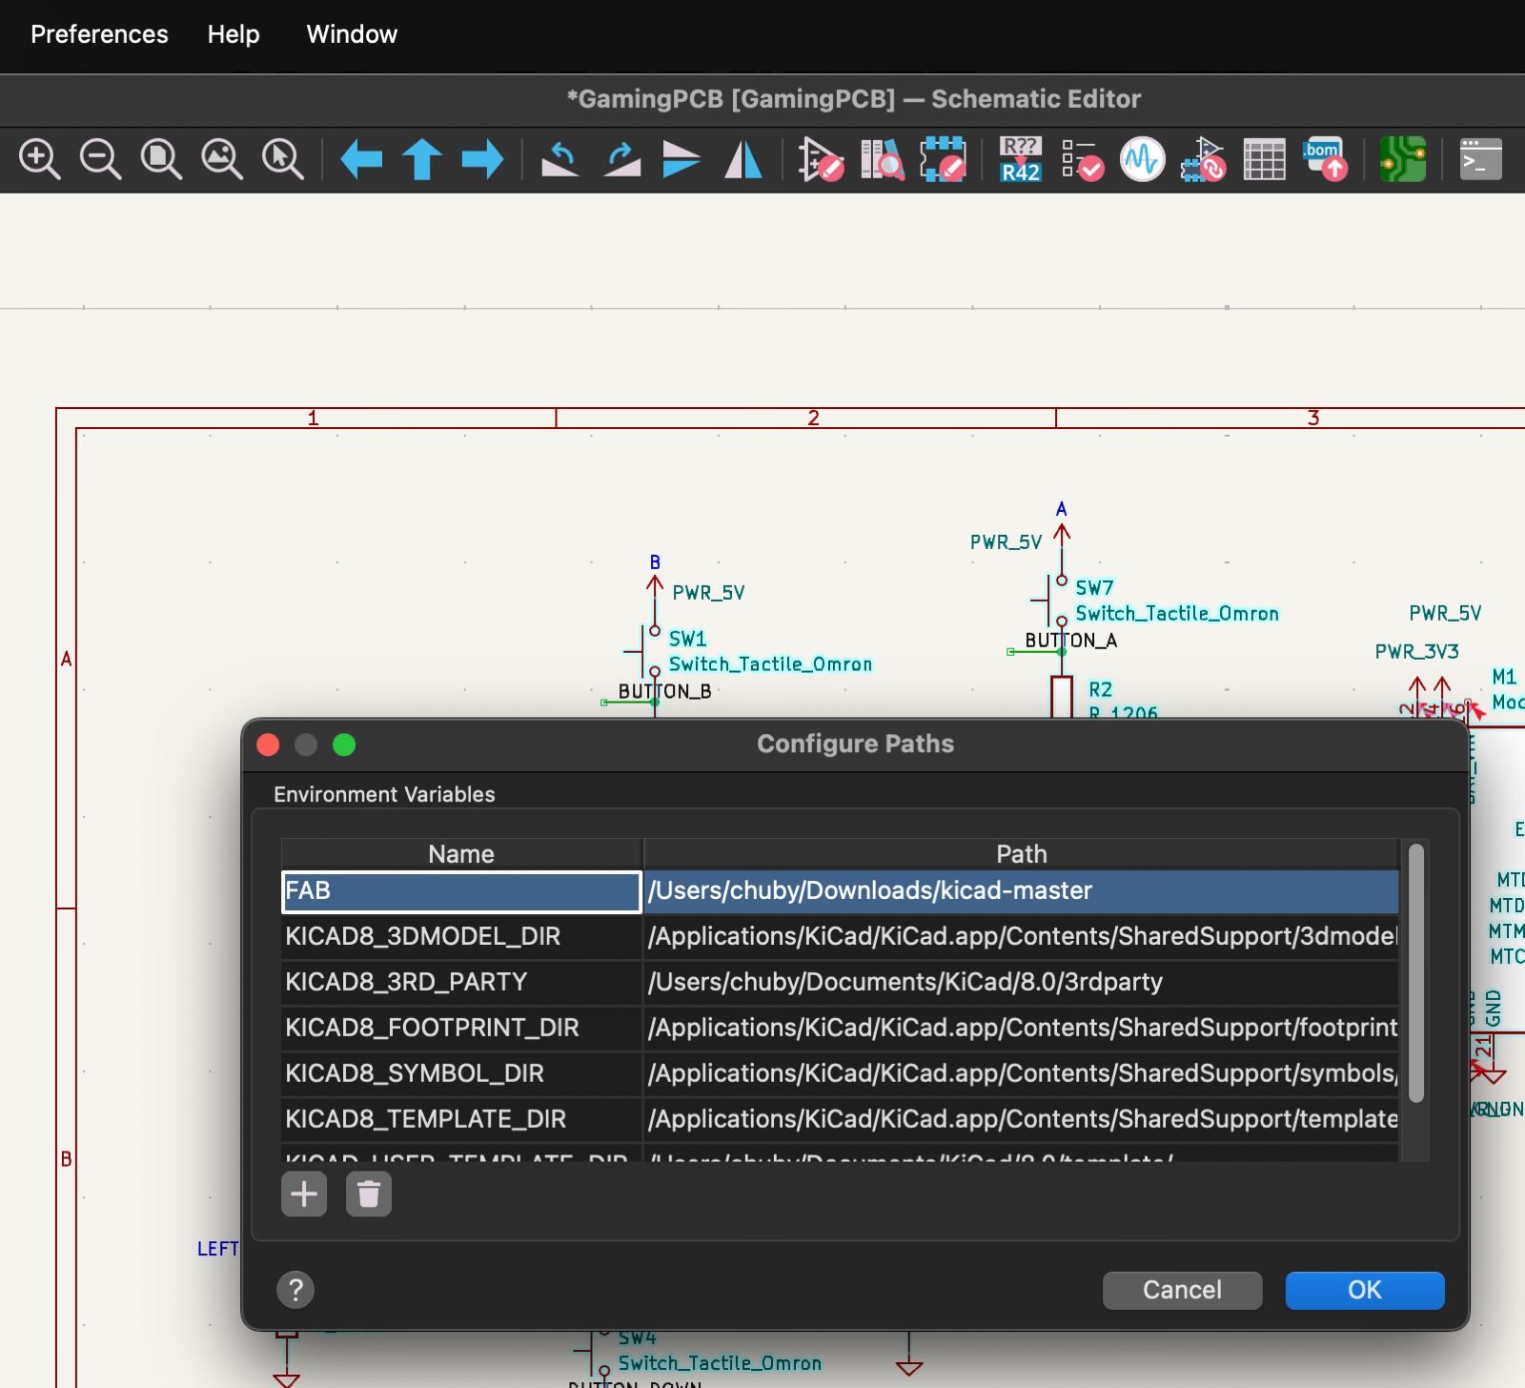Annotate schematic with R?? R42 icon
1525x1388 pixels.
click(1021, 159)
